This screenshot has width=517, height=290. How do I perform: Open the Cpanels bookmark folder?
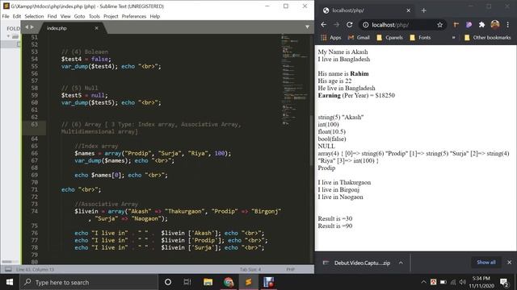tap(389, 38)
